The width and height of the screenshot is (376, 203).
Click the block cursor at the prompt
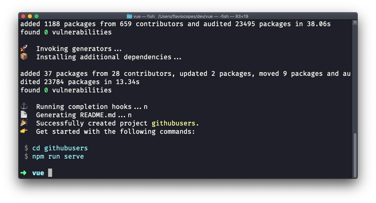click(x=50, y=173)
